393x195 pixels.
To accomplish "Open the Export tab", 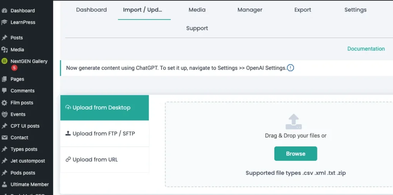I will pyautogui.click(x=303, y=10).
